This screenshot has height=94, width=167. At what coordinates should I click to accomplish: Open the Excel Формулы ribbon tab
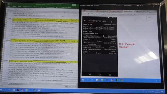pyautogui.click(x=37, y=7)
